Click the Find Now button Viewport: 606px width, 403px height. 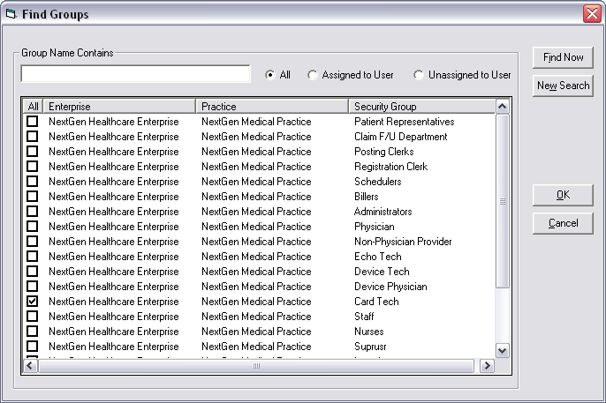(x=563, y=57)
